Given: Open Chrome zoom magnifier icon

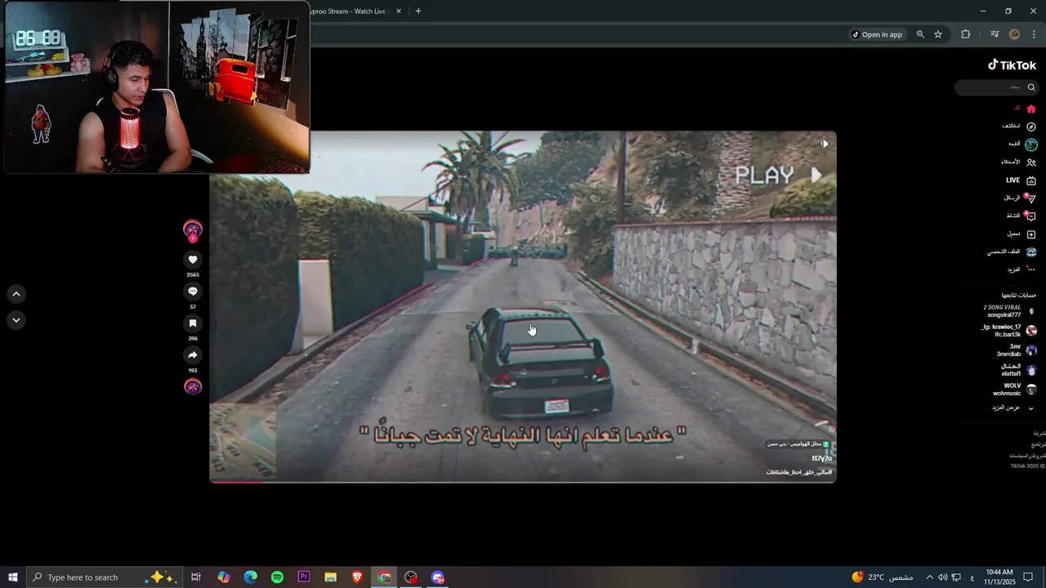Looking at the screenshot, I should click(920, 34).
